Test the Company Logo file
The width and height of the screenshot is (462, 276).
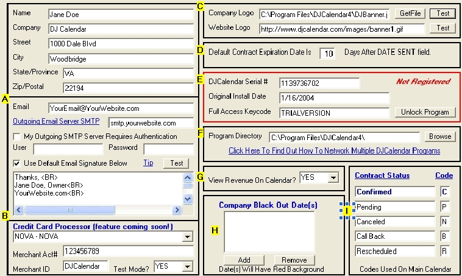click(443, 13)
